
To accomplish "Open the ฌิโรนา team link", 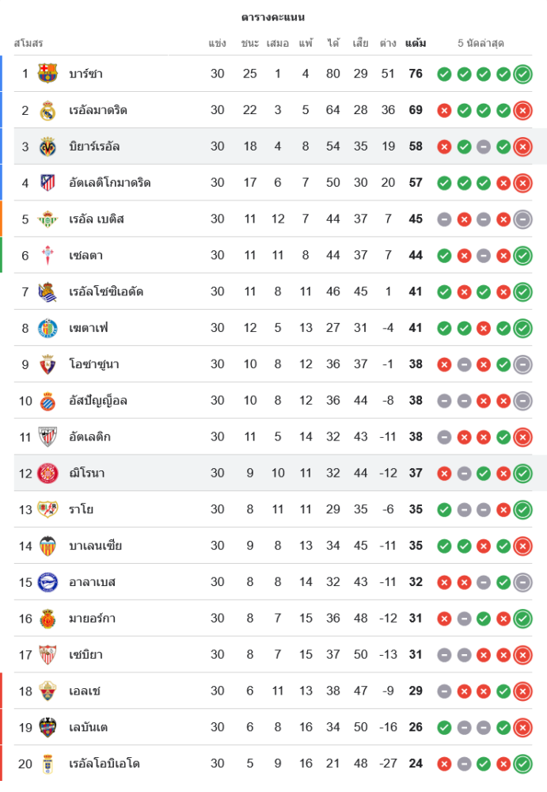I will 87,474.
